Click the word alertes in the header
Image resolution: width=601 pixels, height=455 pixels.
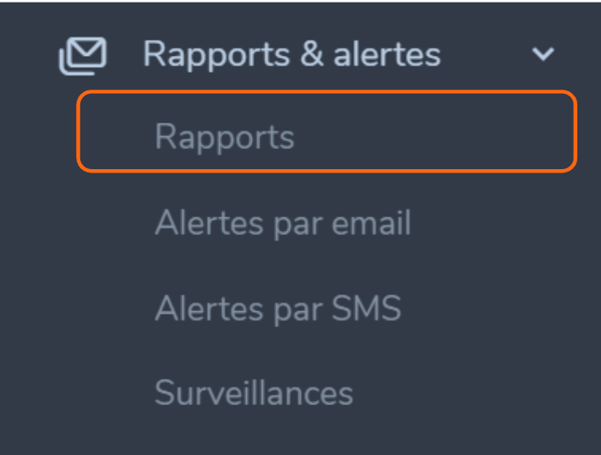coord(387,54)
